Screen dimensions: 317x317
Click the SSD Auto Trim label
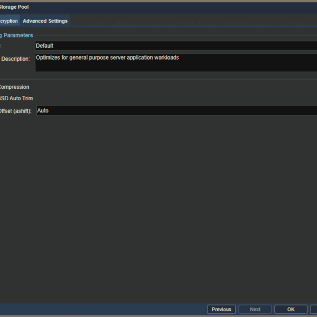point(16,98)
